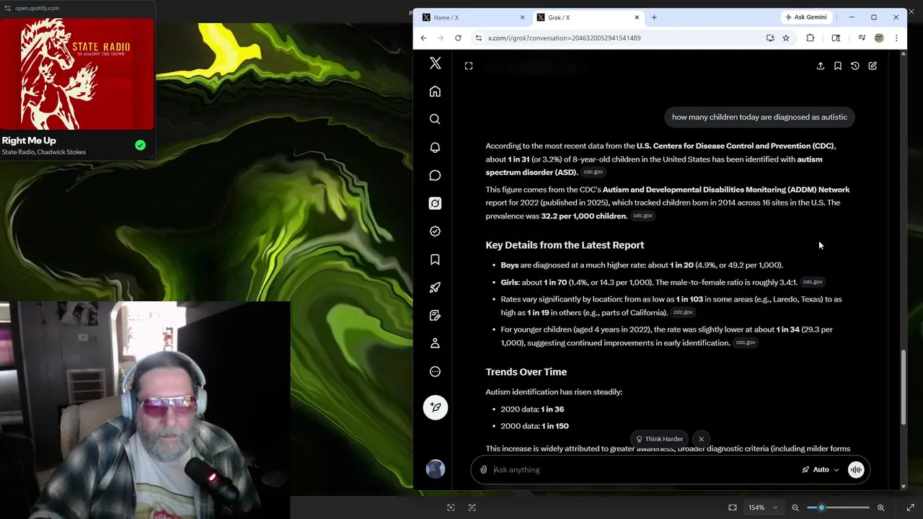Zoom out with the minus magnifier
Viewport: 923px width, 519px height.
(795, 507)
